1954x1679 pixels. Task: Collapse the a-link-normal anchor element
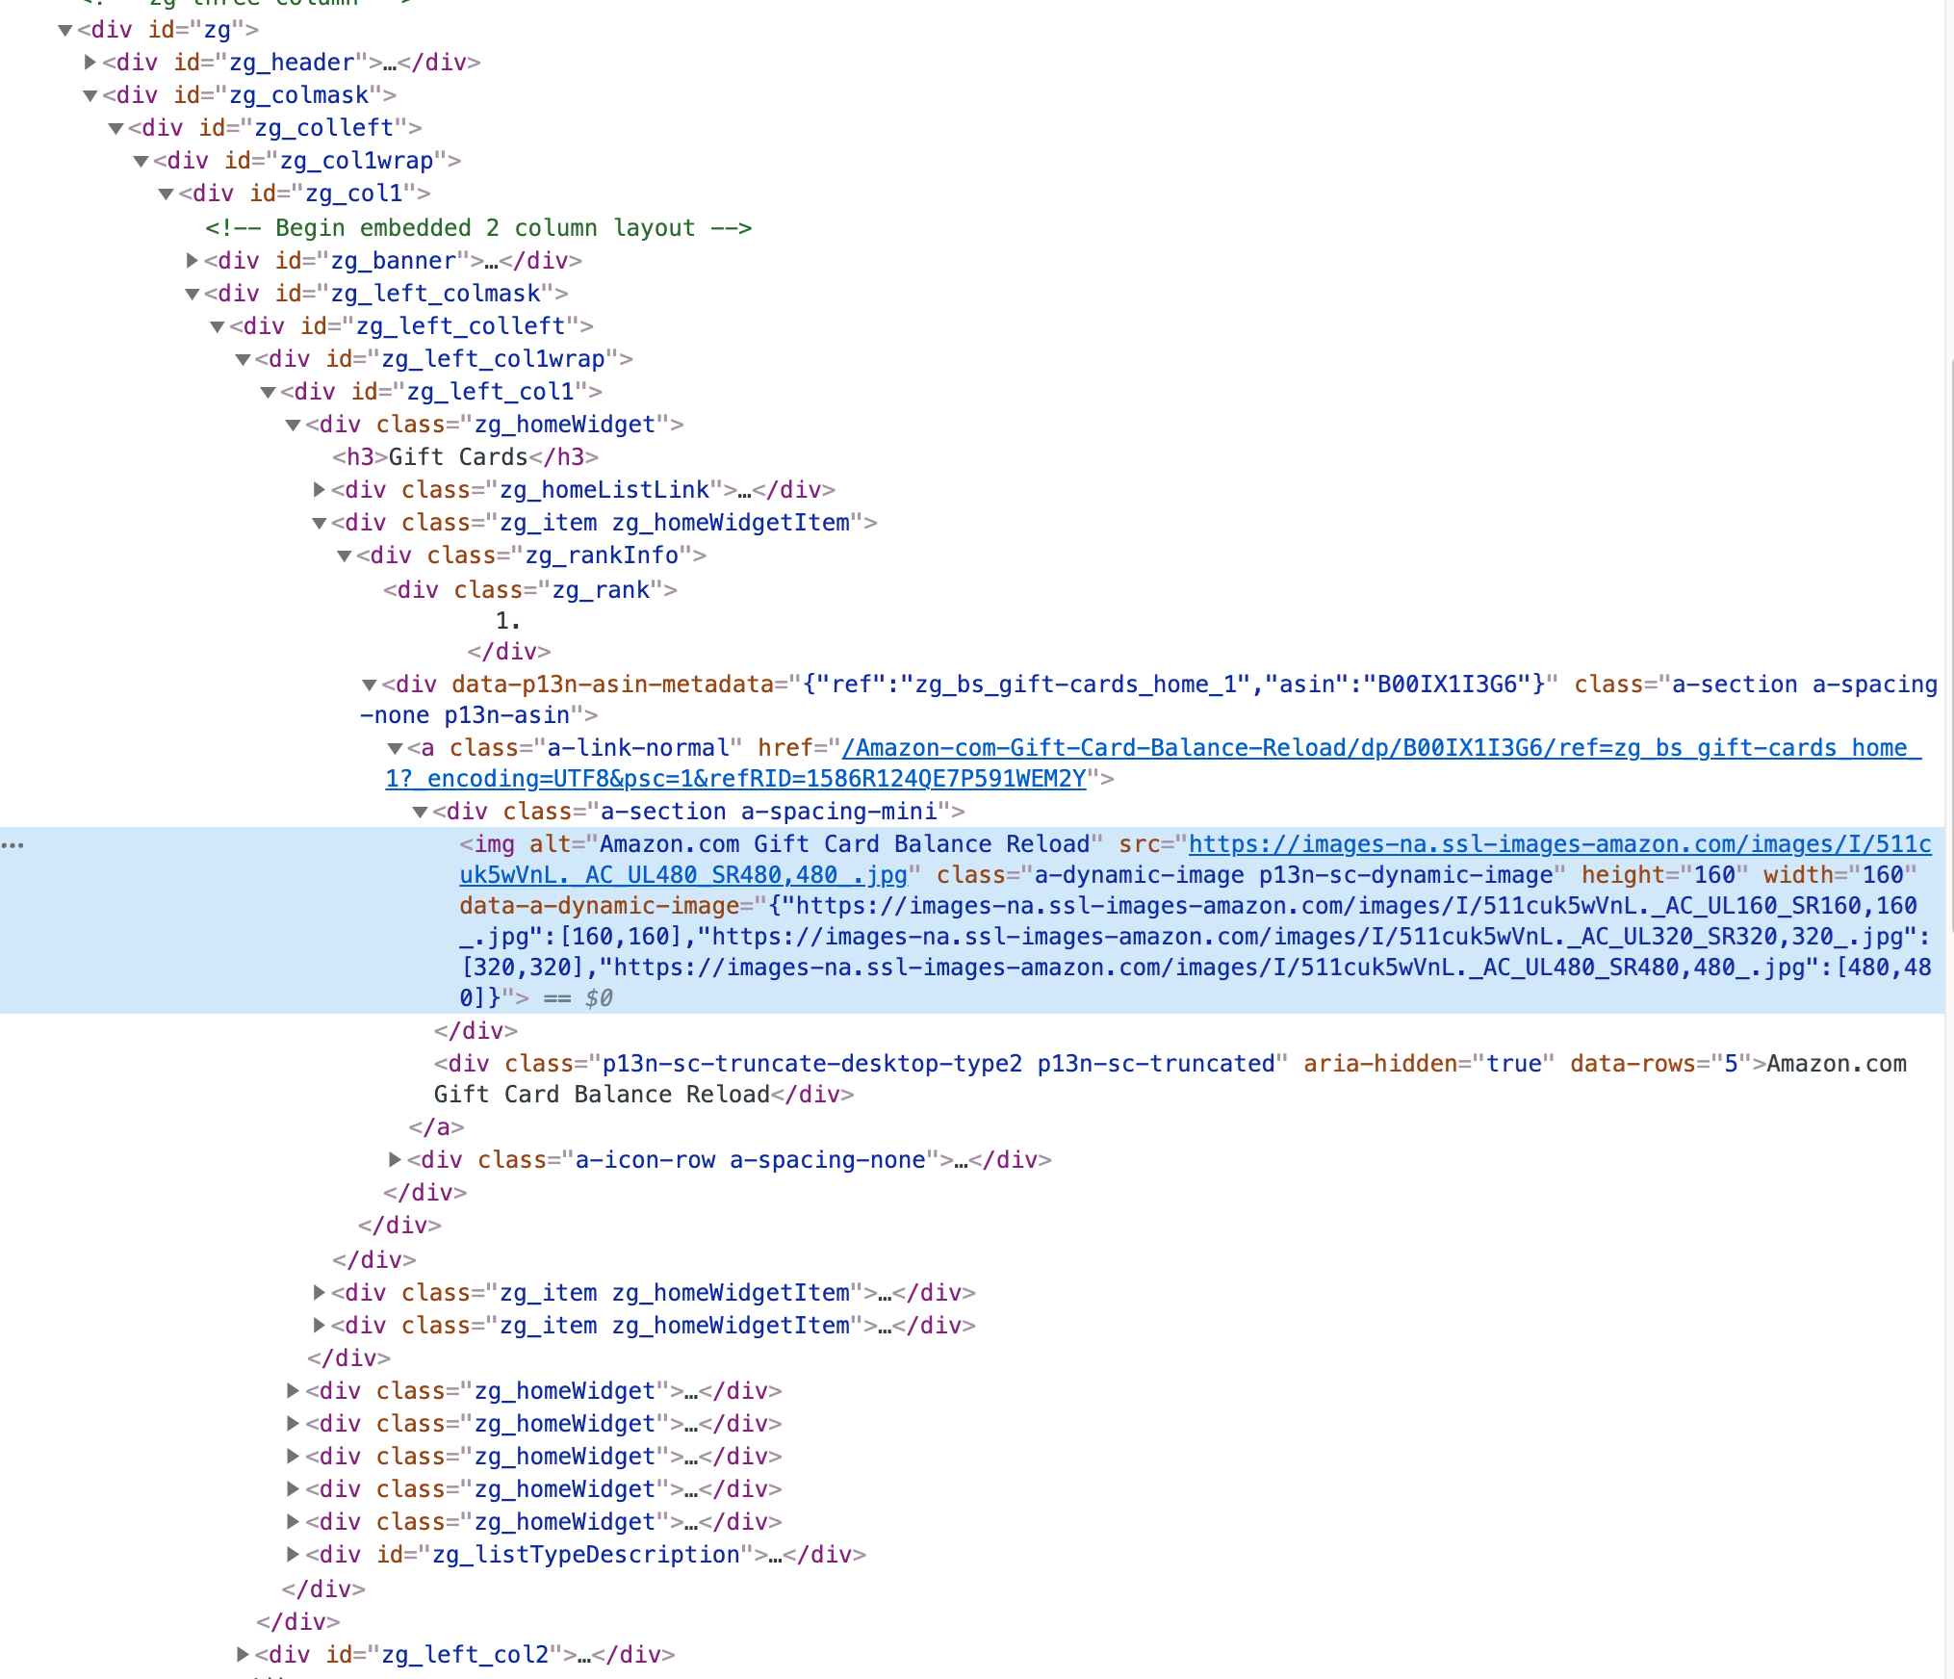tap(395, 748)
